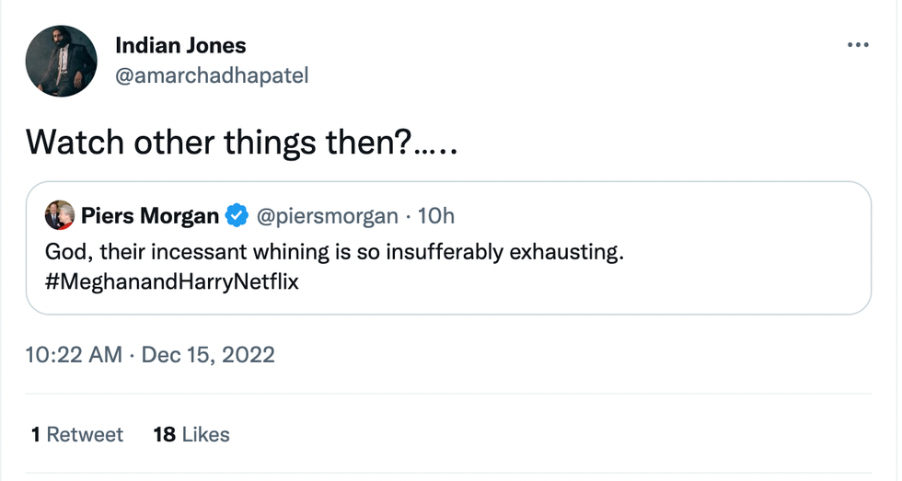Open the Indian Jones display name
The width and height of the screenshot is (902, 481).
click(180, 45)
